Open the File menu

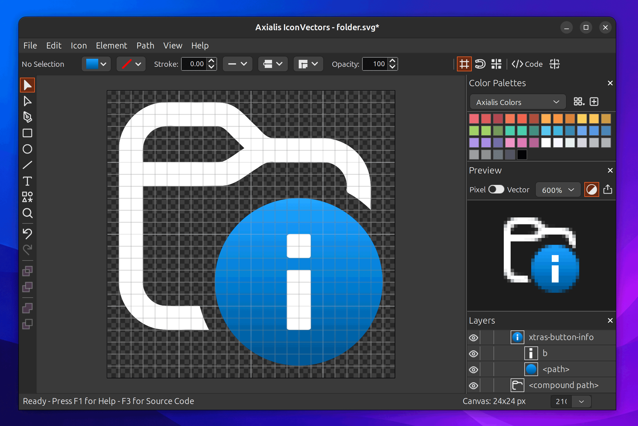tap(30, 45)
